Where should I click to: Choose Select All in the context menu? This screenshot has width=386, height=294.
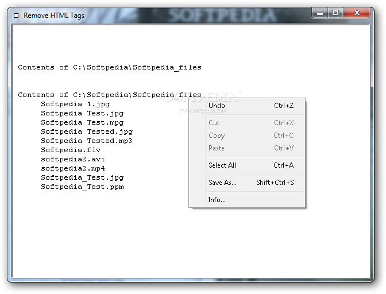247,165
